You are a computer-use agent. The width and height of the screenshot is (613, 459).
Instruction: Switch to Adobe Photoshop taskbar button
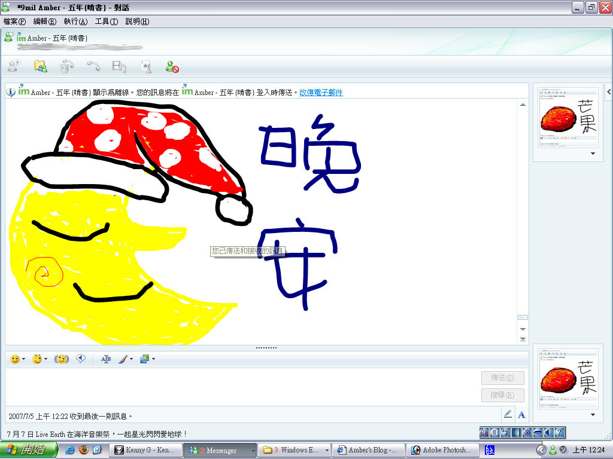click(442, 451)
